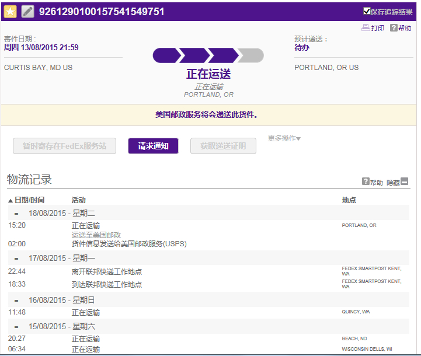
Task: Click destination text PORTLAND, OR US
Action: (x=326, y=68)
